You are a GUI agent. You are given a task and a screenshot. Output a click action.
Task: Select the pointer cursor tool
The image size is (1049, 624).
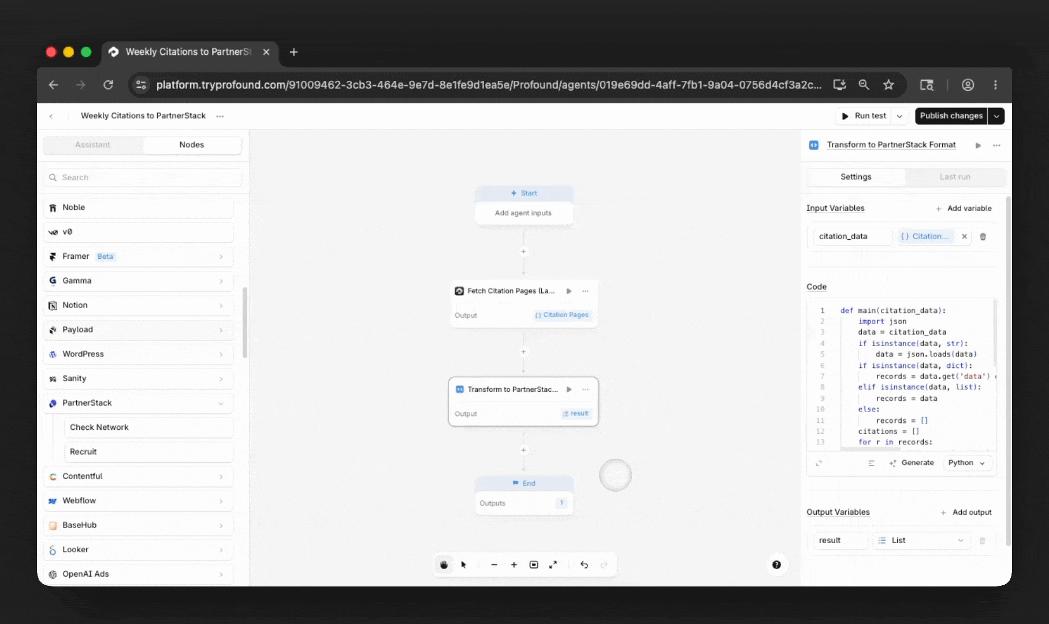point(463,564)
